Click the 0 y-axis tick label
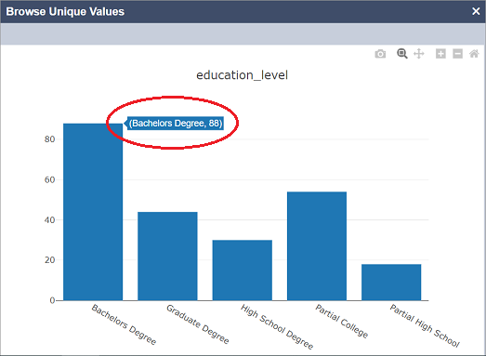 [52, 300]
